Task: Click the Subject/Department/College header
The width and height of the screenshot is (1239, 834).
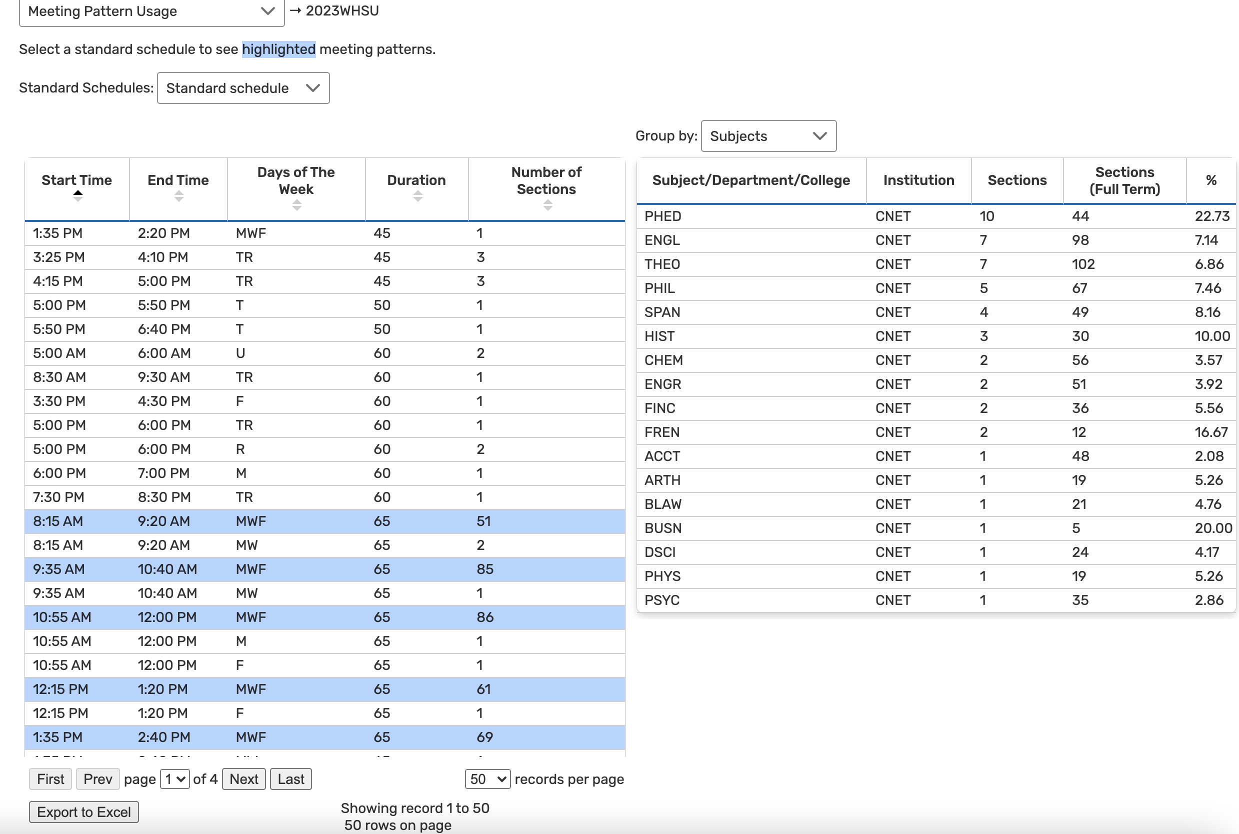Action: (750, 180)
